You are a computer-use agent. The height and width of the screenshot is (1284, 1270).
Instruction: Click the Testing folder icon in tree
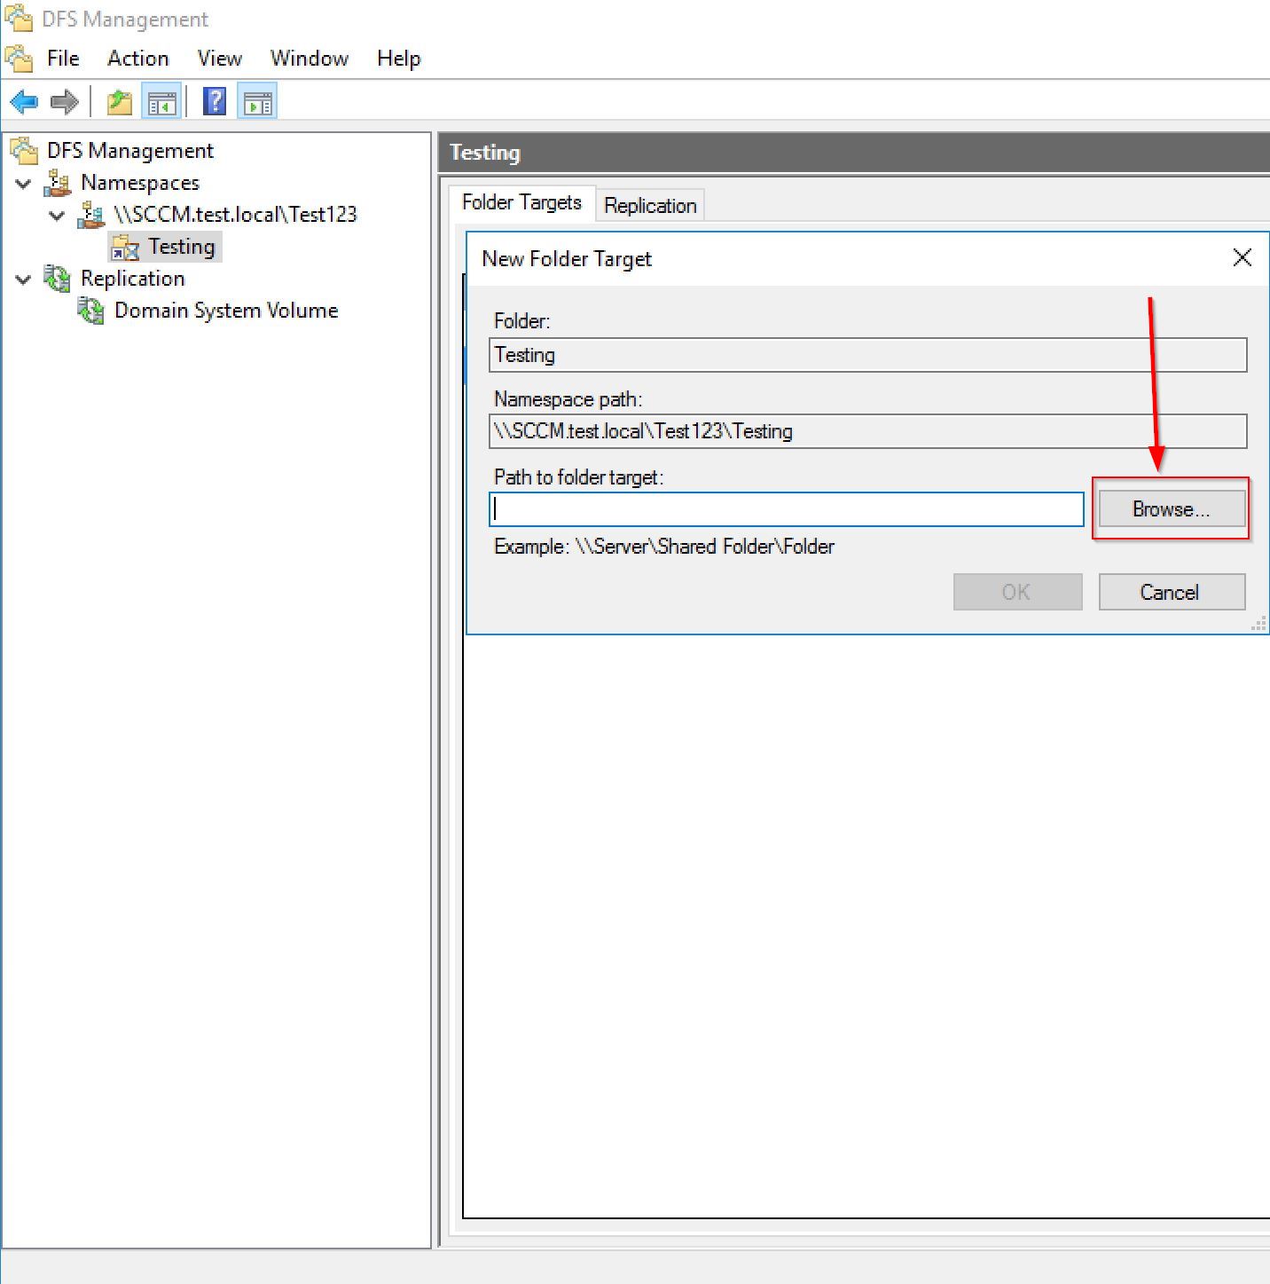[125, 248]
